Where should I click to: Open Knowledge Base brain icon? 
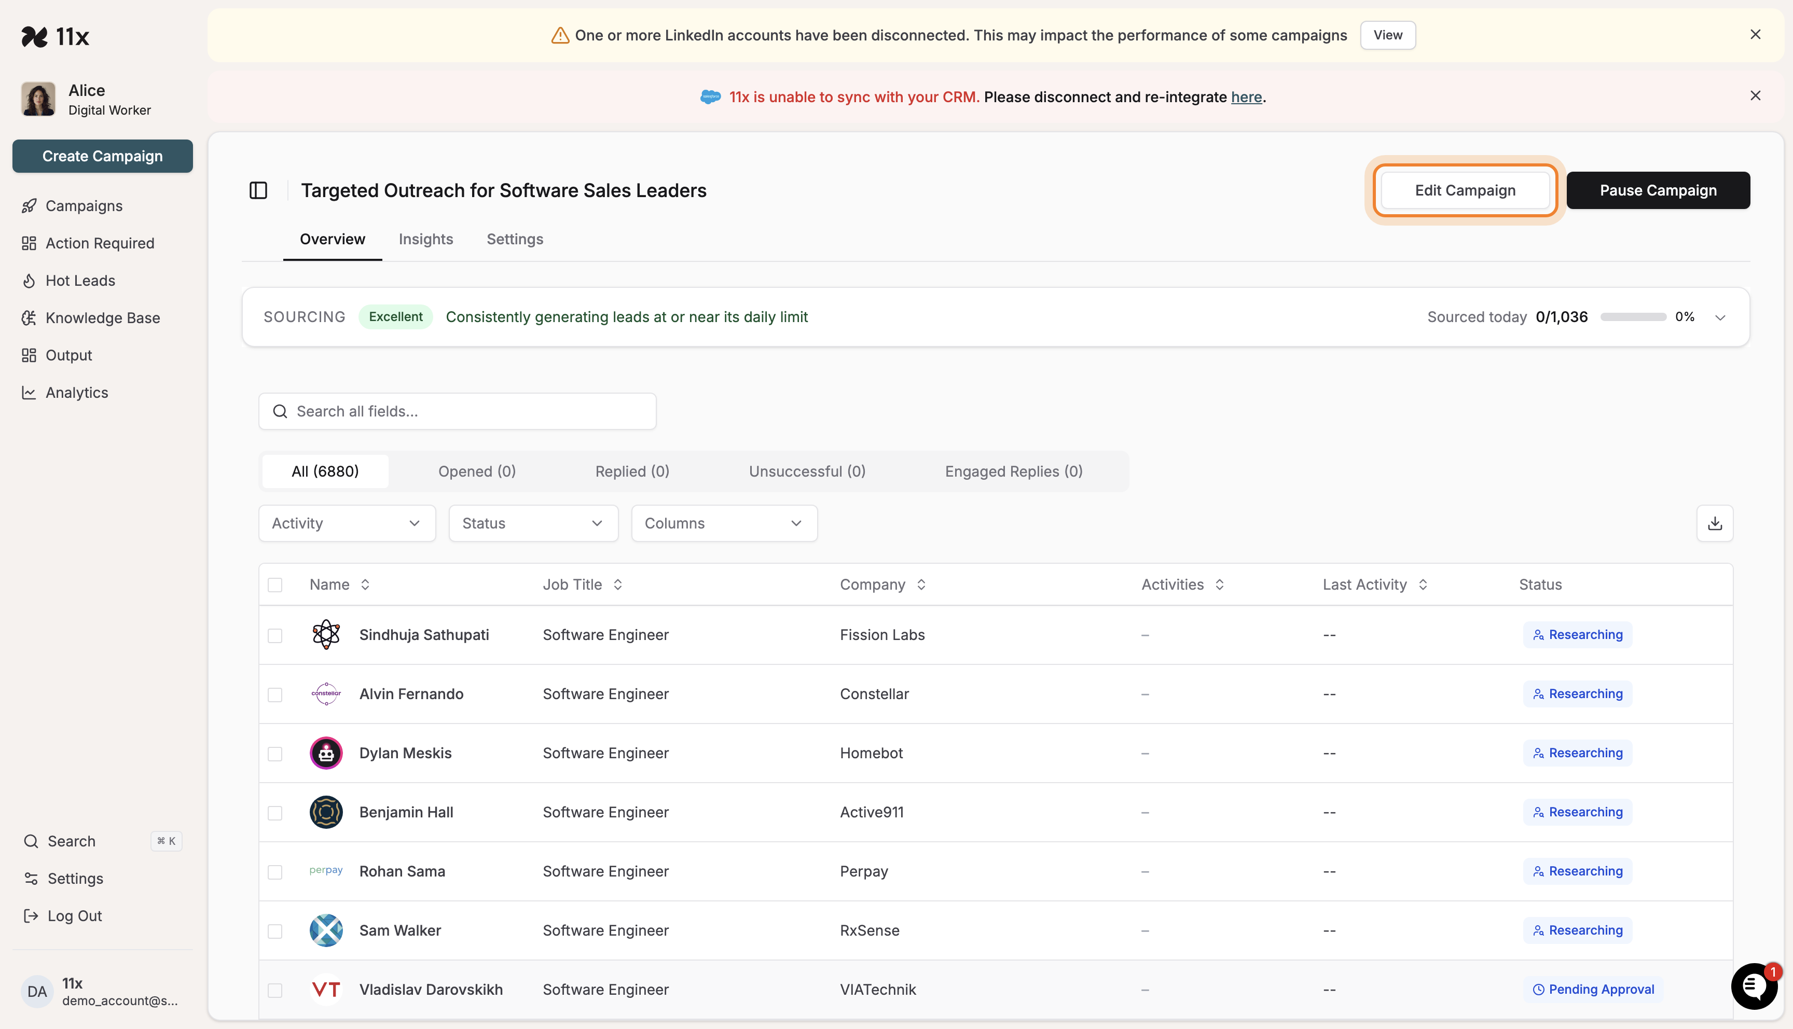29,318
